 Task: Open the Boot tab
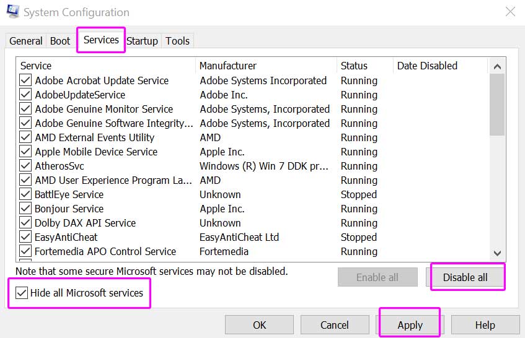[60, 41]
